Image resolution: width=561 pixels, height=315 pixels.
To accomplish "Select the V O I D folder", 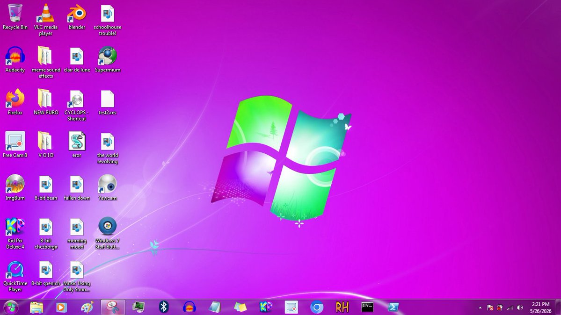I will pos(46,144).
